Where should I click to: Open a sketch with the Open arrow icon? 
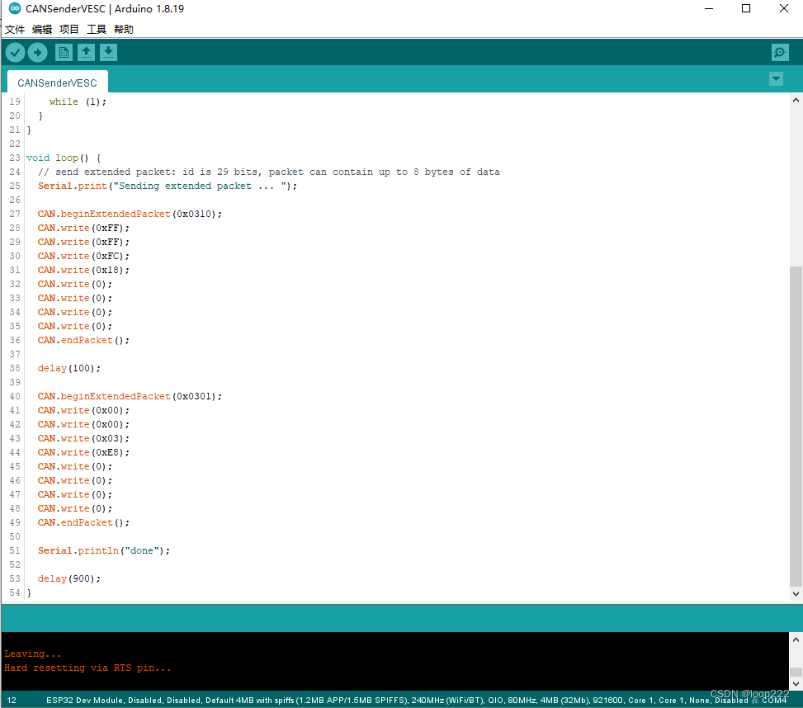[x=86, y=52]
